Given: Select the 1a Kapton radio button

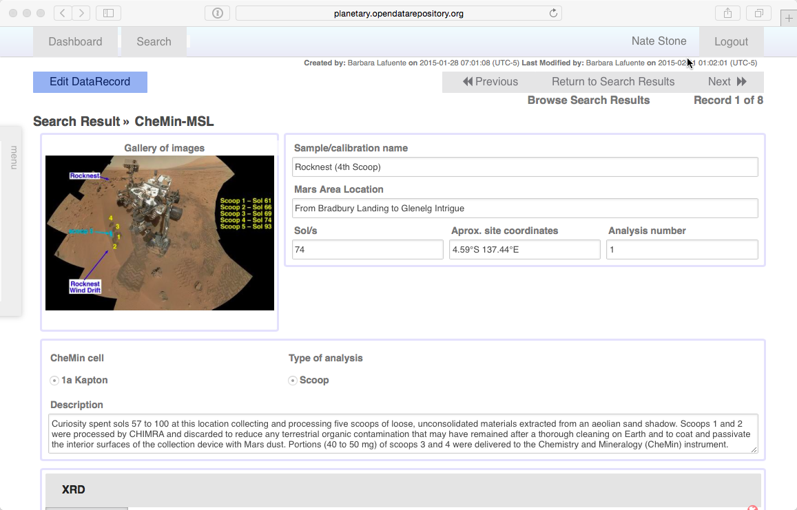Looking at the screenshot, I should click(54, 381).
